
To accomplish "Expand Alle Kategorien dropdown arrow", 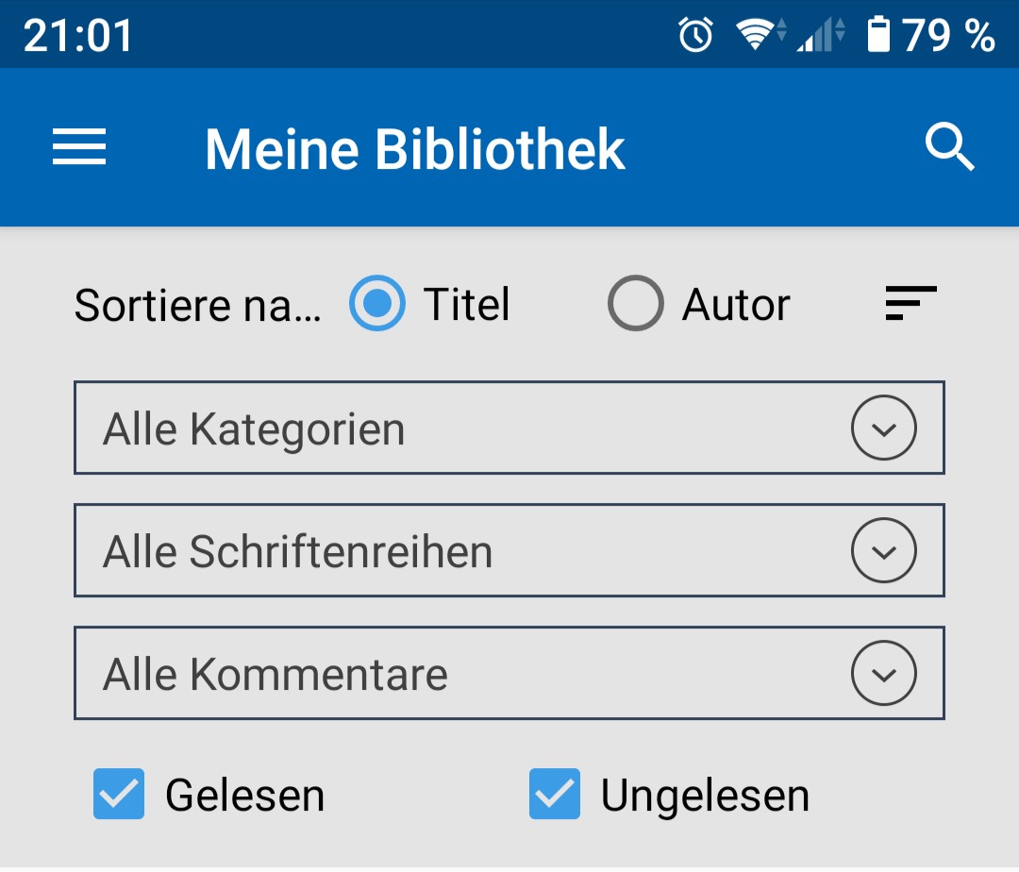I will 883,428.
